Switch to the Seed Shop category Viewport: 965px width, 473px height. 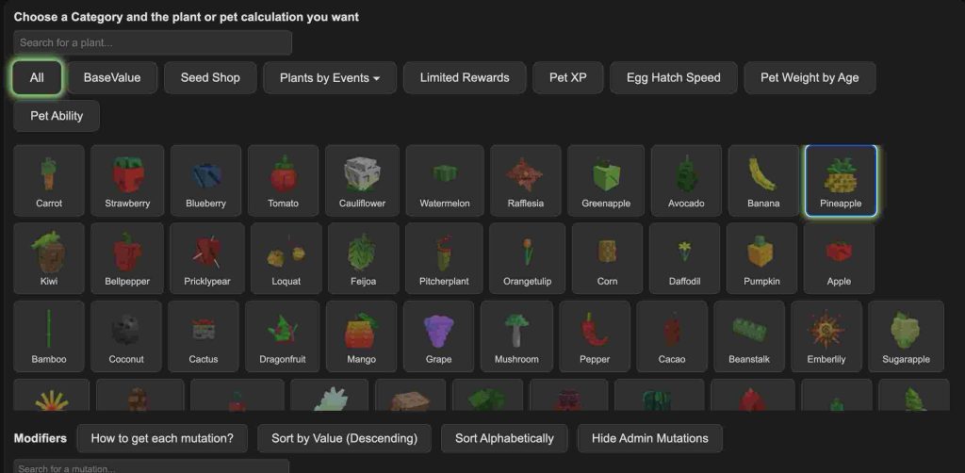[x=210, y=77]
